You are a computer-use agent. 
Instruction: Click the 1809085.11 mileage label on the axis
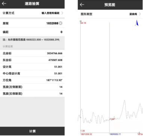pos(115,134)
